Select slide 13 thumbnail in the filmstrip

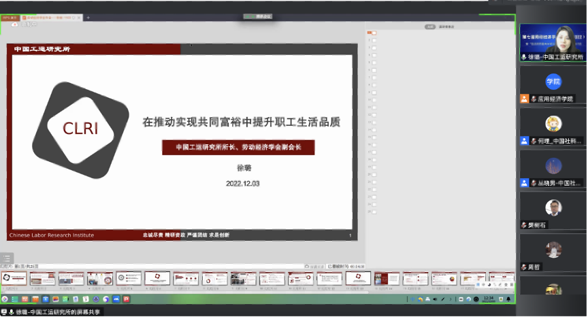(x=358, y=279)
